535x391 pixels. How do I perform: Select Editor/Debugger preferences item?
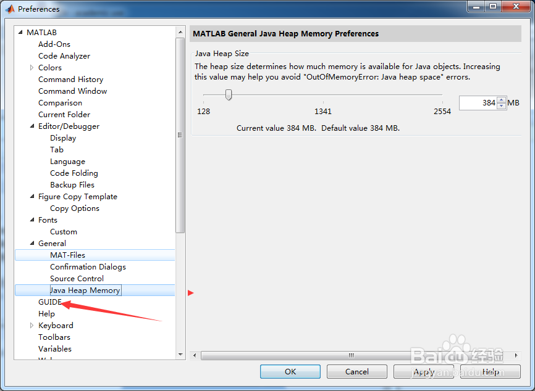point(69,126)
